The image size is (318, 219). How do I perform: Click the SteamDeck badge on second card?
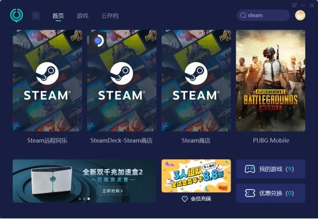tap(98, 40)
